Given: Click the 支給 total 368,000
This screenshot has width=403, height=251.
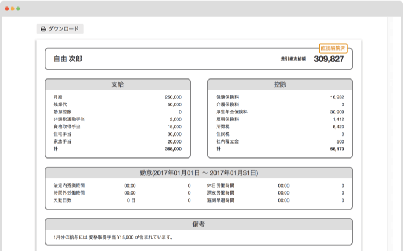Looking at the screenshot, I should pyautogui.click(x=172, y=149).
